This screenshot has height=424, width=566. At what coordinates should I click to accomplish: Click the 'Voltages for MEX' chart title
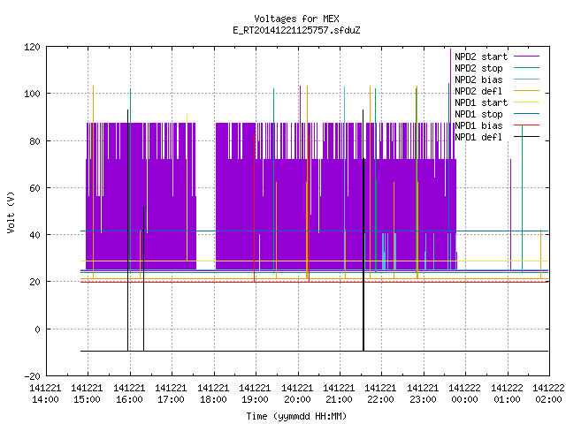click(x=296, y=19)
